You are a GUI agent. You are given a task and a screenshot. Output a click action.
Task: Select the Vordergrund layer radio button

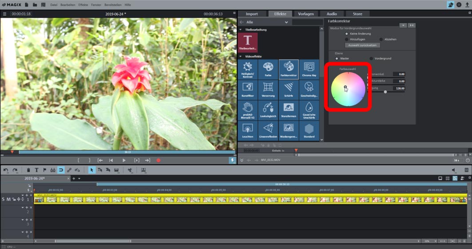pyautogui.click(x=371, y=58)
